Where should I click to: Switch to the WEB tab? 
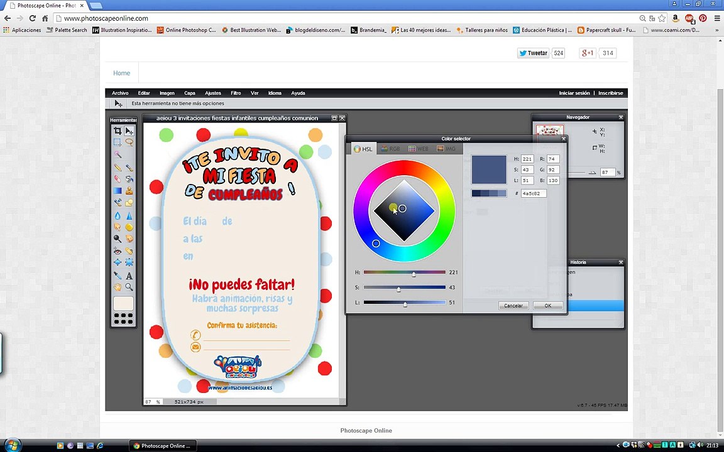click(419, 149)
